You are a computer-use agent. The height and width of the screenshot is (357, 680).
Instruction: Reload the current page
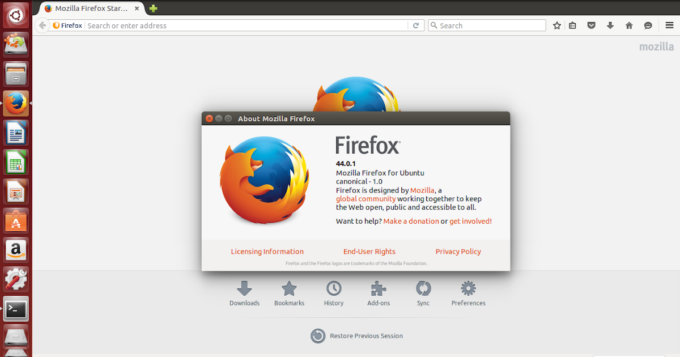pyautogui.click(x=415, y=25)
